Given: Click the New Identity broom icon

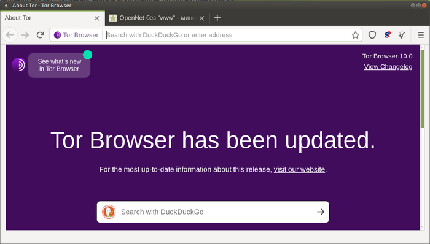Looking at the screenshot, I should pyautogui.click(x=402, y=35).
